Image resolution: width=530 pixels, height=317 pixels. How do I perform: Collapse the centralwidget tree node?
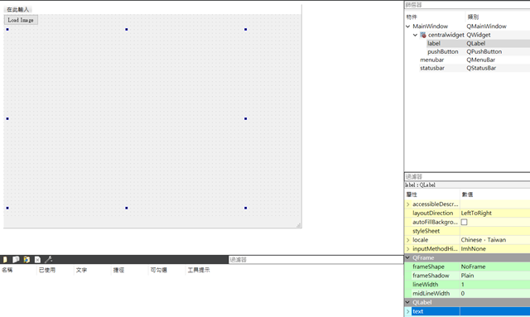tap(415, 35)
